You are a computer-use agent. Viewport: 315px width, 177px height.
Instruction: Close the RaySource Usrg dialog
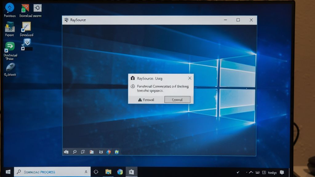189,78
